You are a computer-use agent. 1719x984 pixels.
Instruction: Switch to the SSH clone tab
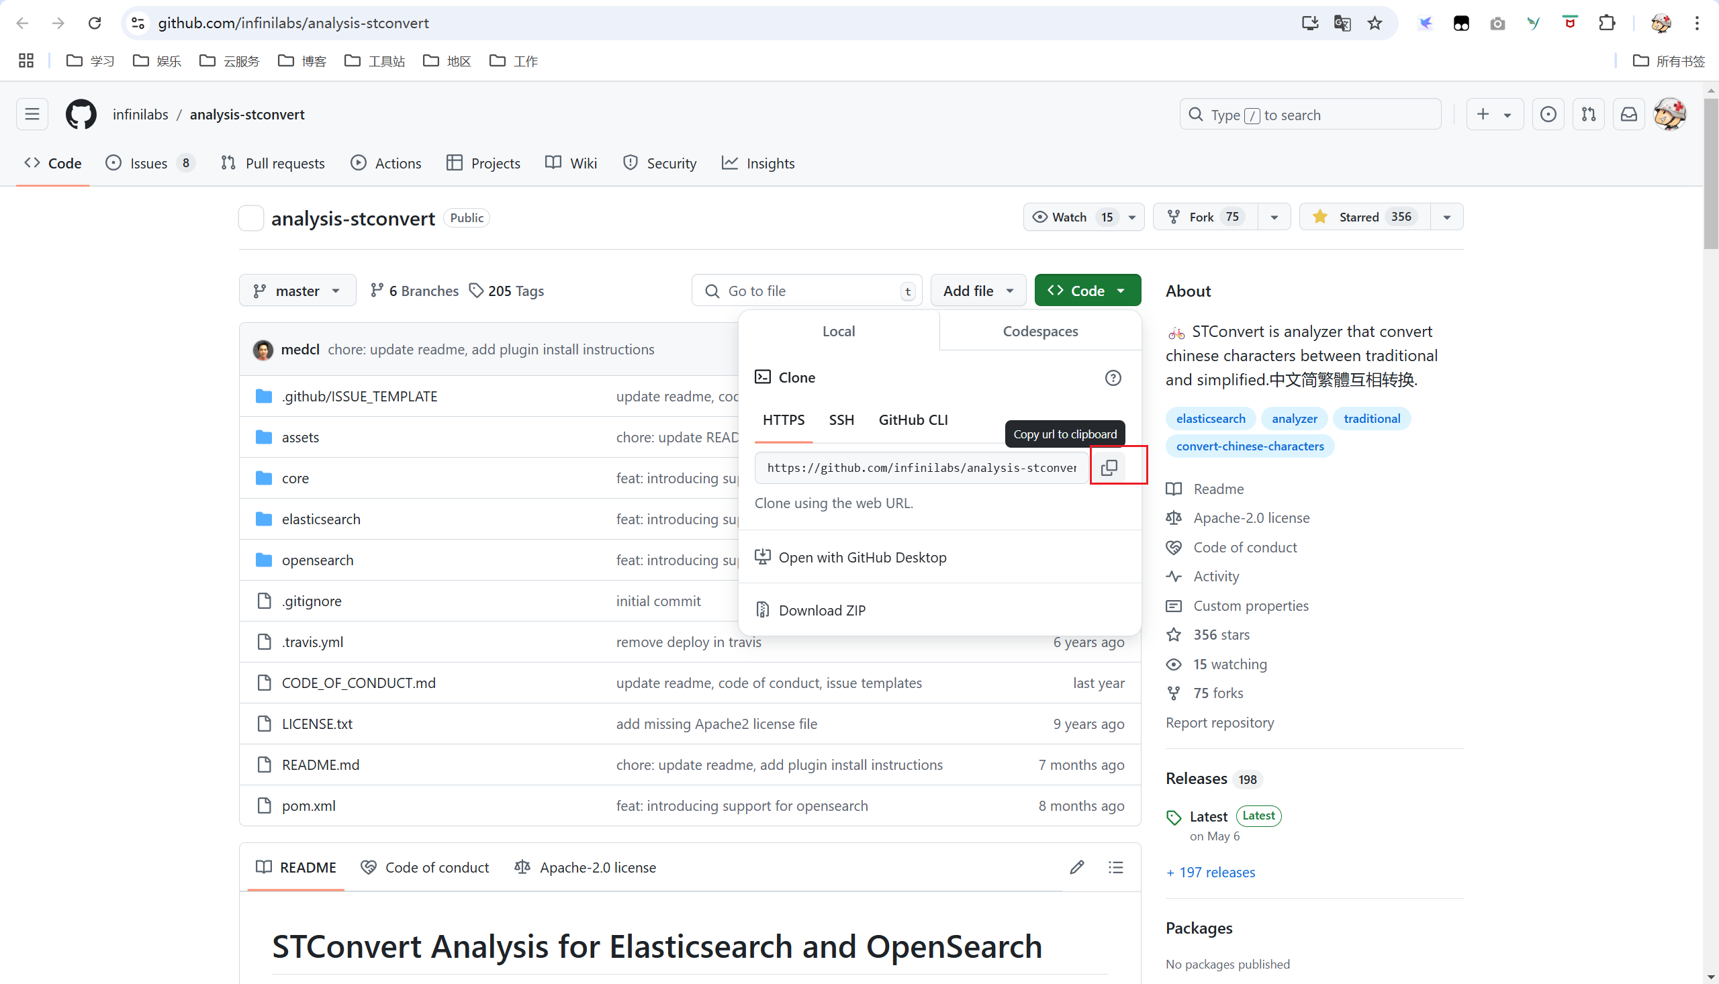click(841, 420)
